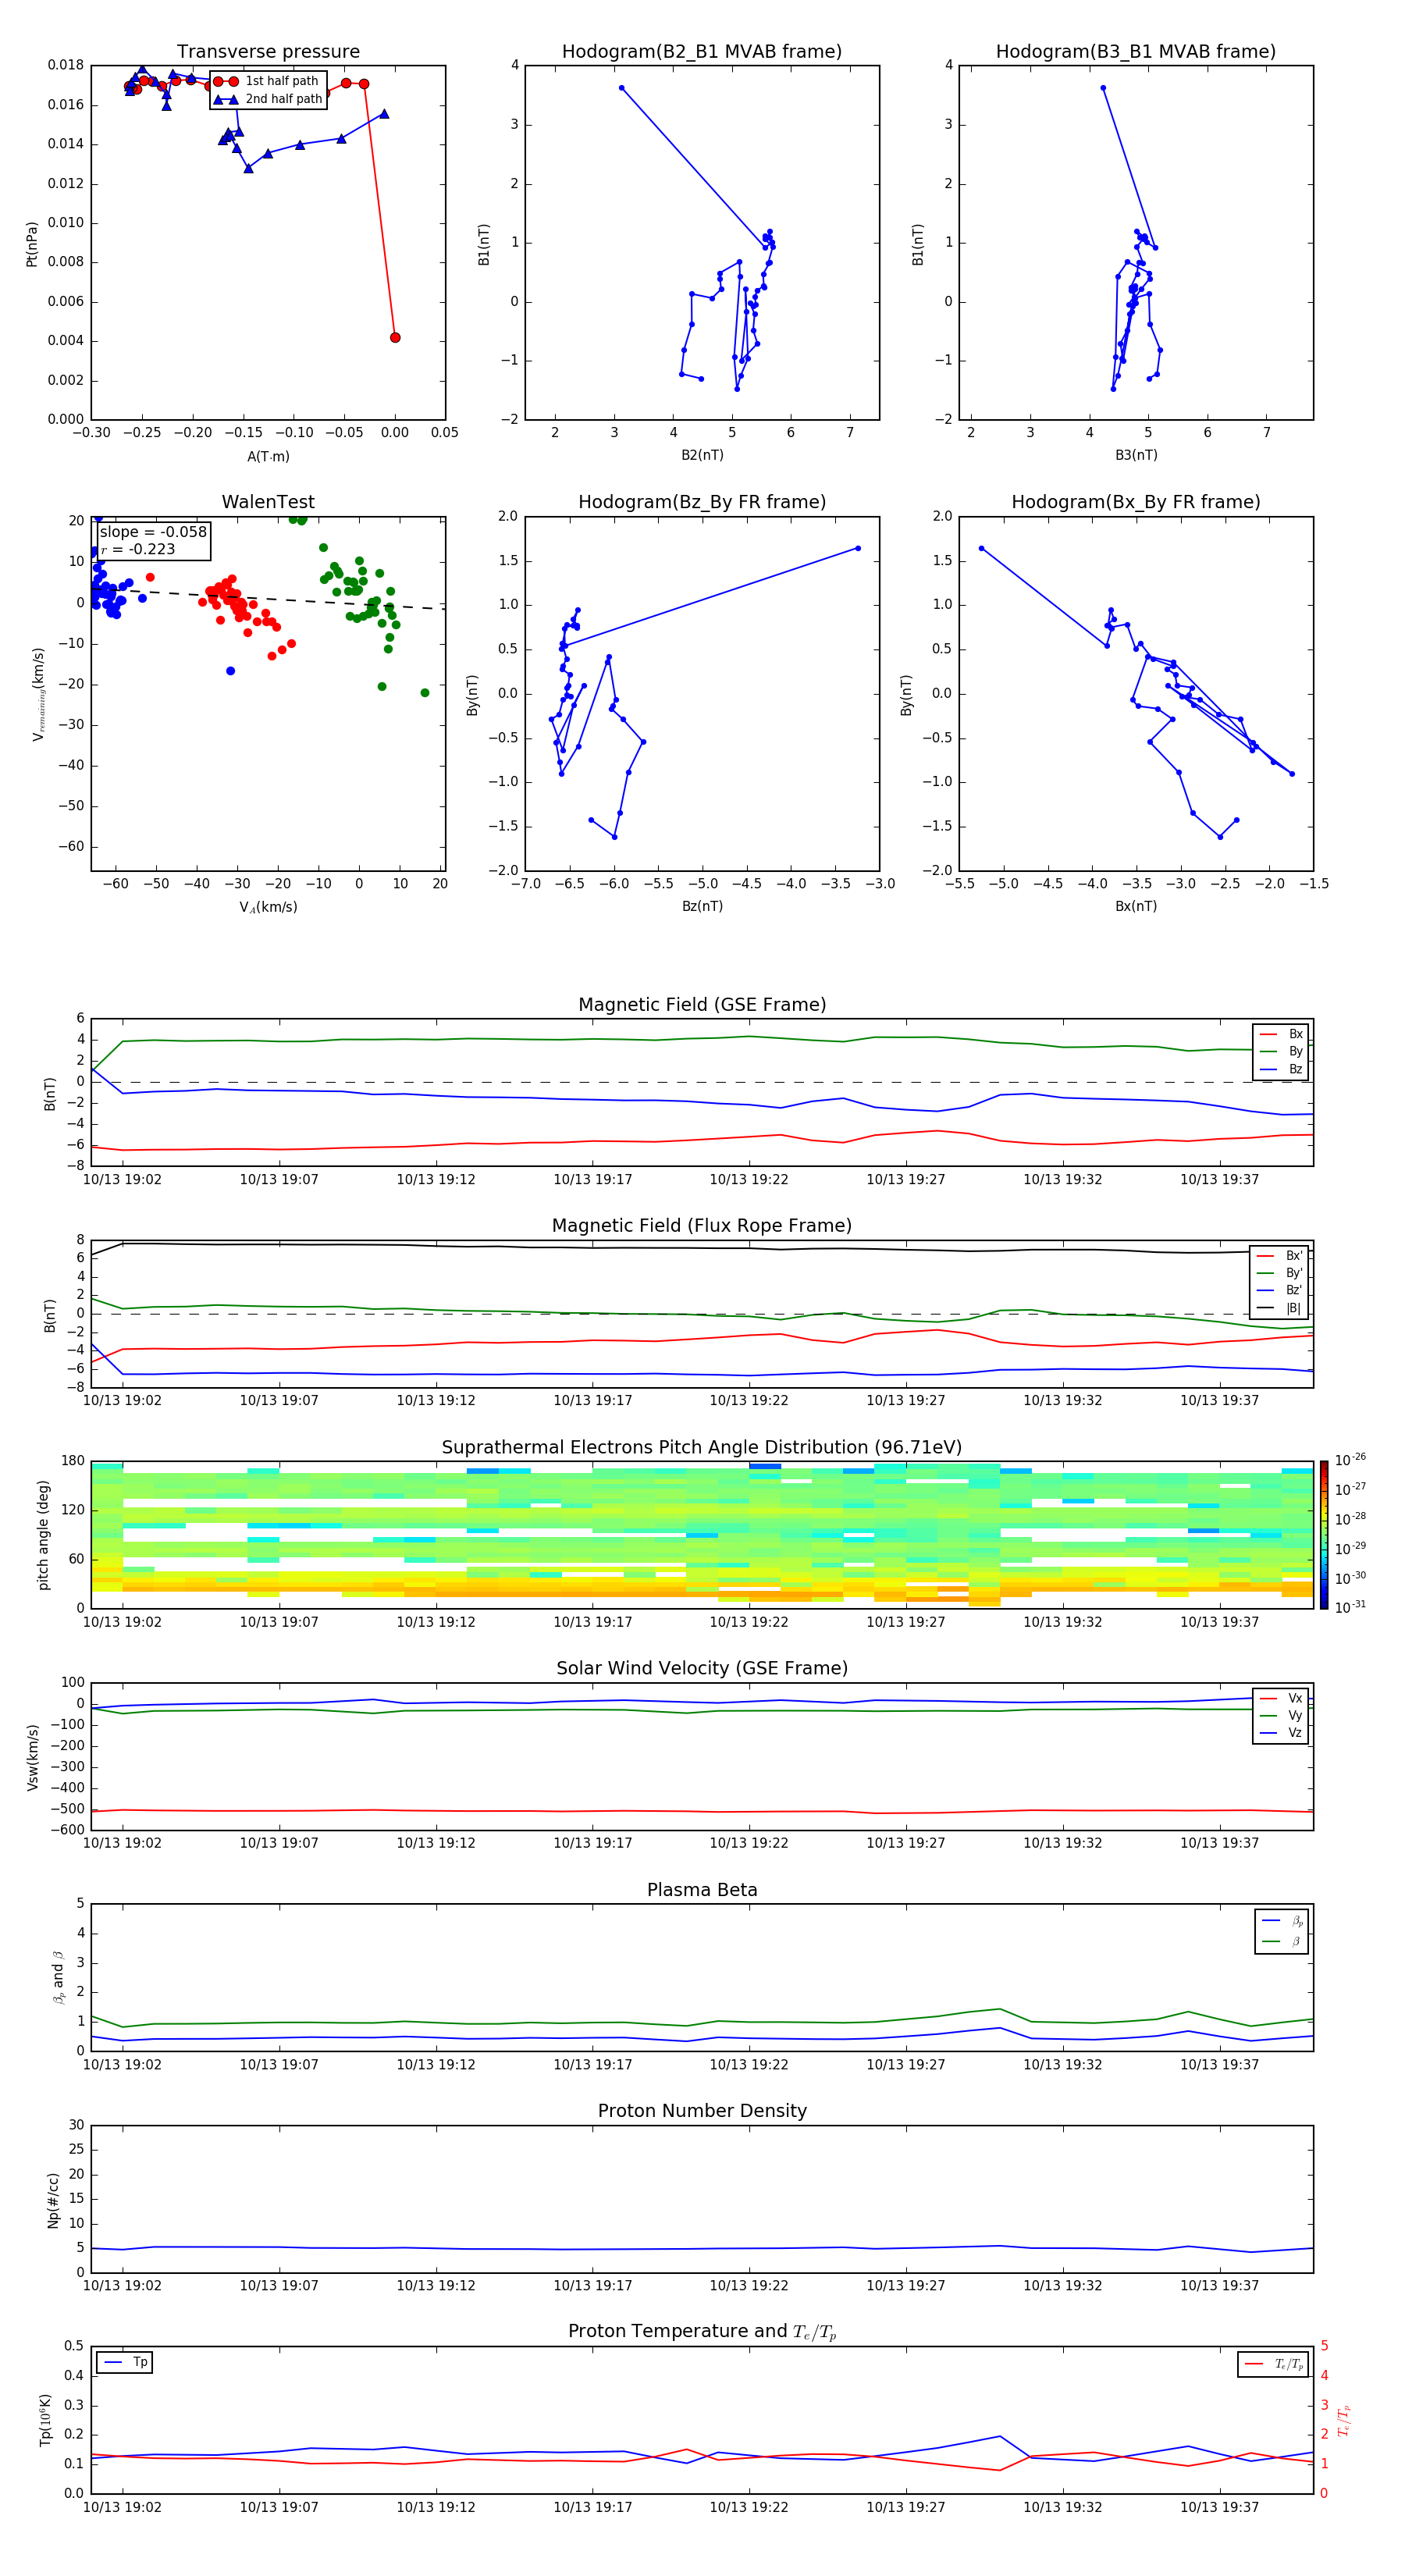Click the 'Magnetic Field (Flux Rope Frame)' title
The height and width of the screenshot is (2576, 1405).
click(x=702, y=1226)
